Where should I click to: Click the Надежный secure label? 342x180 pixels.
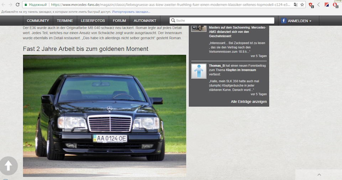38,5
